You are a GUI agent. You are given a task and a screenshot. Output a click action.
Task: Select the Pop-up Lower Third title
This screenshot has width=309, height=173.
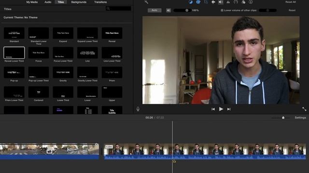(x=39, y=73)
